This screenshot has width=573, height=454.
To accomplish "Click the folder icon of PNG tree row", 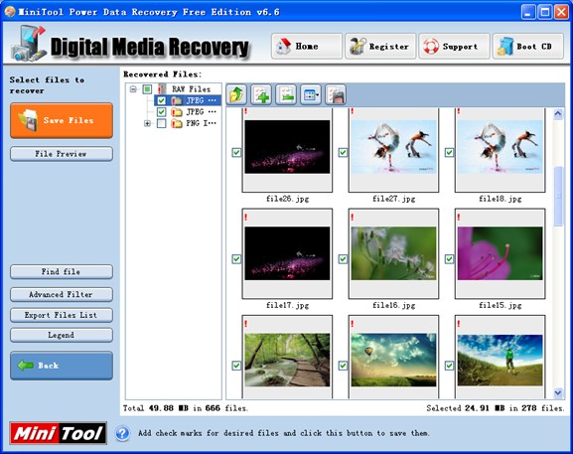I will pos(177,123).
